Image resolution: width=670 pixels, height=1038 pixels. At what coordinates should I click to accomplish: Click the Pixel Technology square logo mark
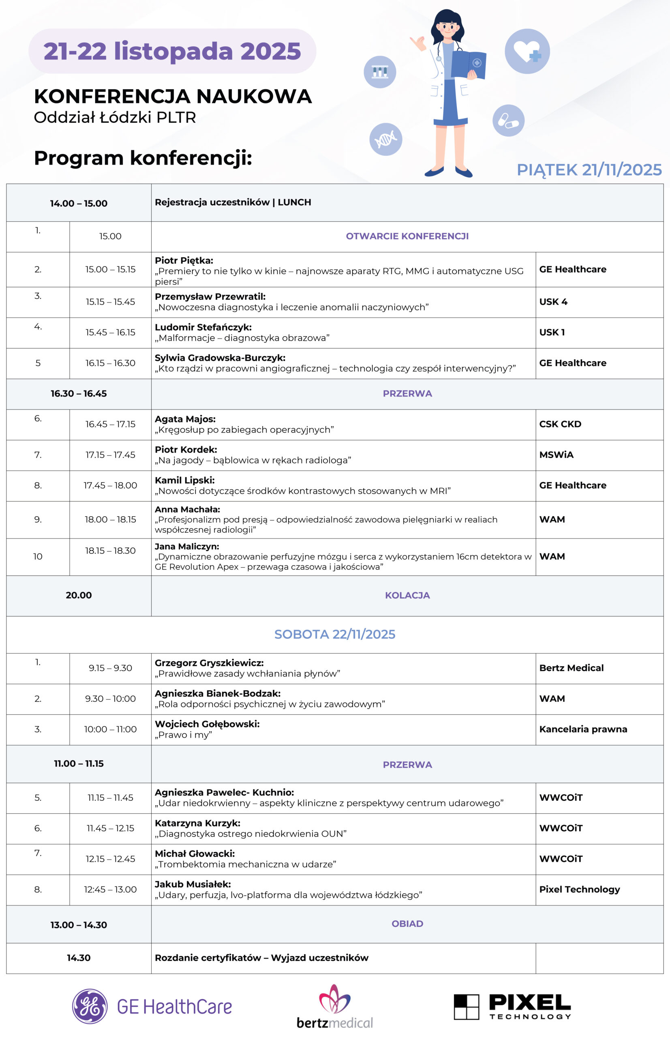coord(467,1007)
